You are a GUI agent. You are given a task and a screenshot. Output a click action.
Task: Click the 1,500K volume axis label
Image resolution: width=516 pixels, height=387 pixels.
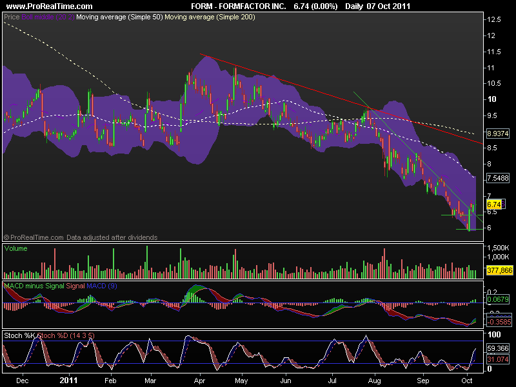(498, 248)
